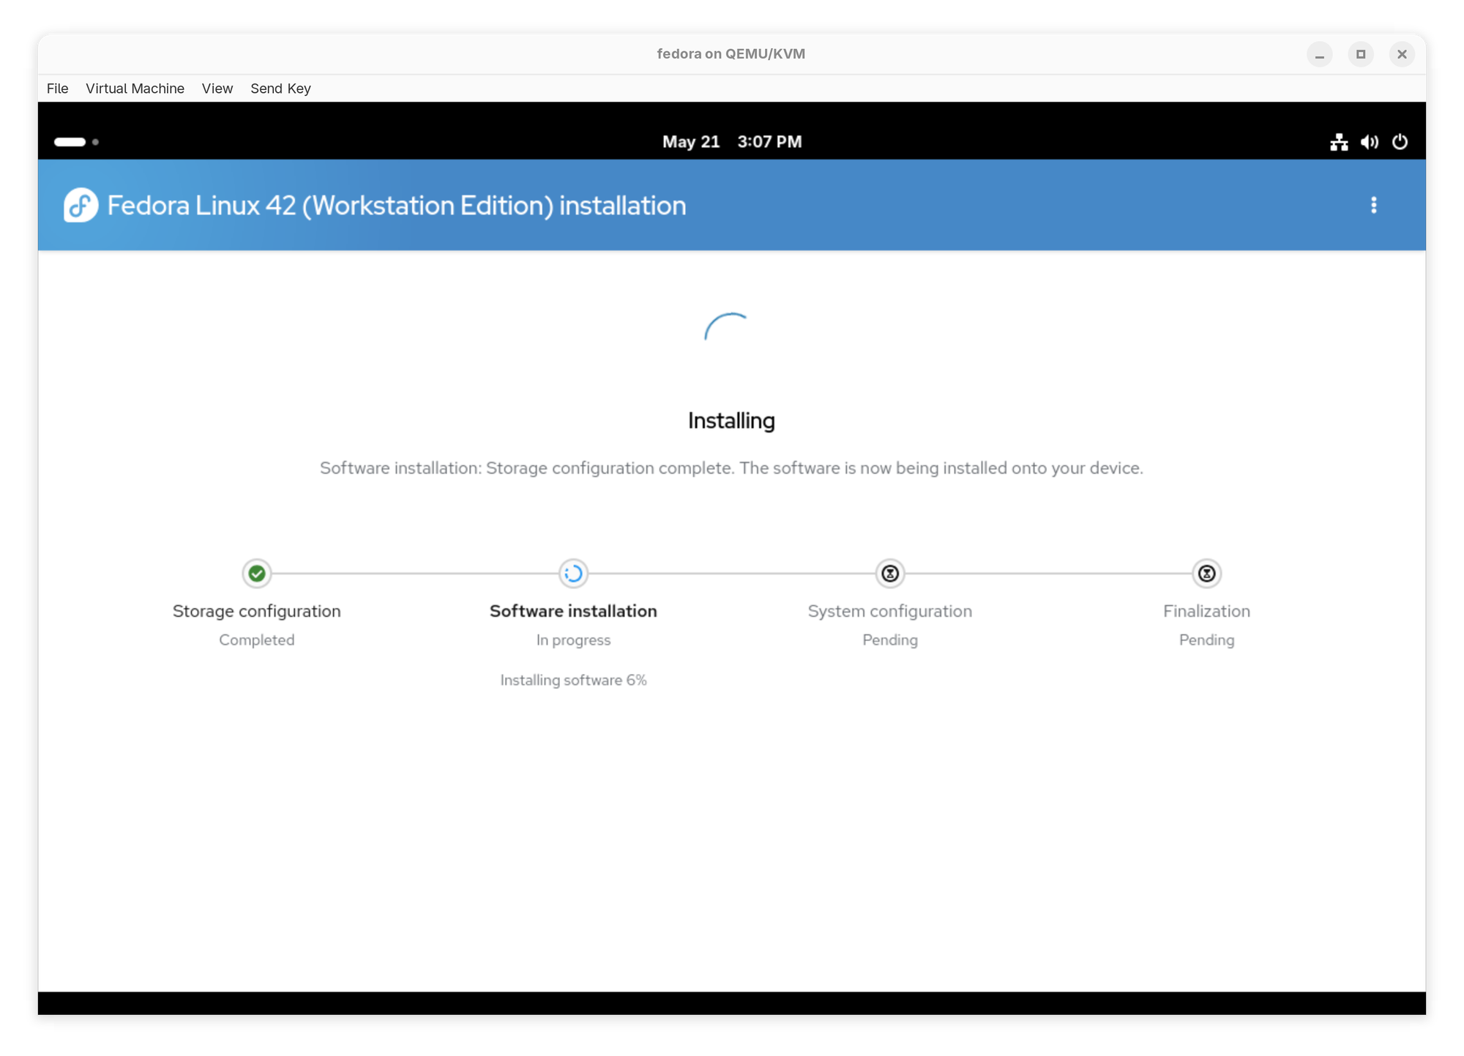
Task: Click the Fedora logo icon
Action: (81, 206)
